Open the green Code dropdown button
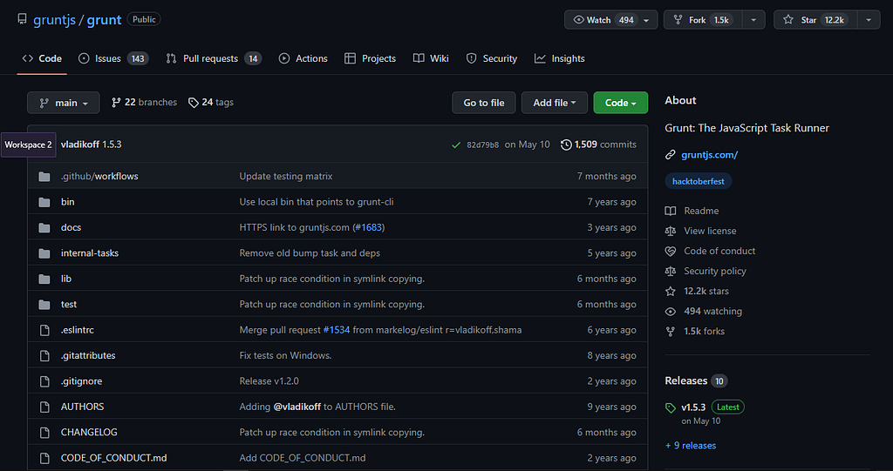Image resolution: width=893 pixels, height=471 pixels. click(620, 103)
